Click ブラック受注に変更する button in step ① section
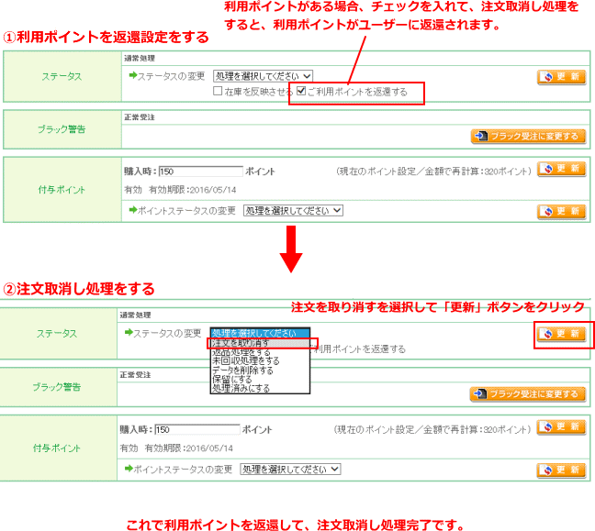 pos(528,136)
